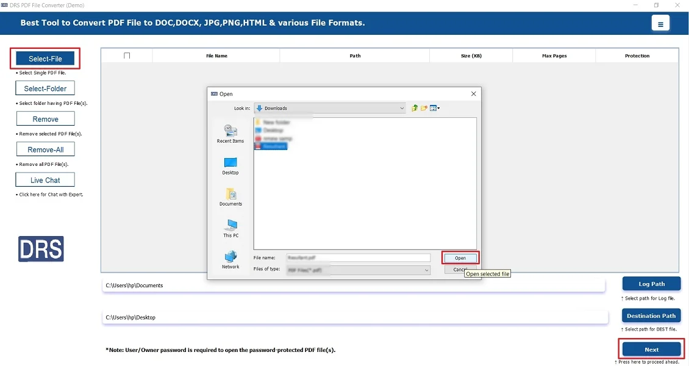Click the Size (KB) column header
This screenshot has height=366, width=689.
click(471, 56)
